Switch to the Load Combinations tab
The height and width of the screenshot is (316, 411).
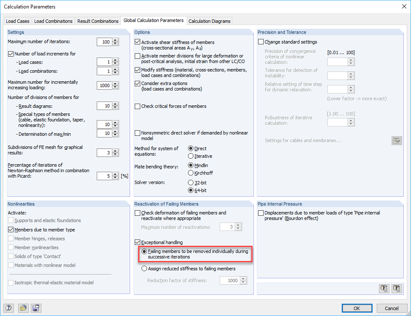[x=53, y=20]
